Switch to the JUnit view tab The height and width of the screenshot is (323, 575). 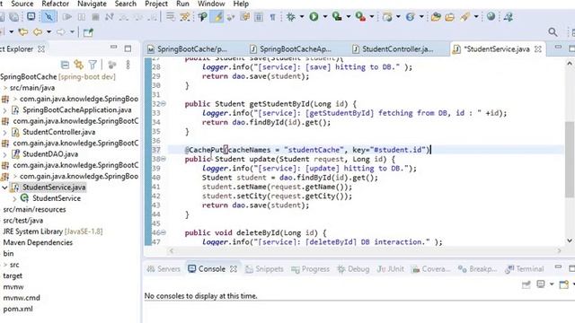[391, 269]
